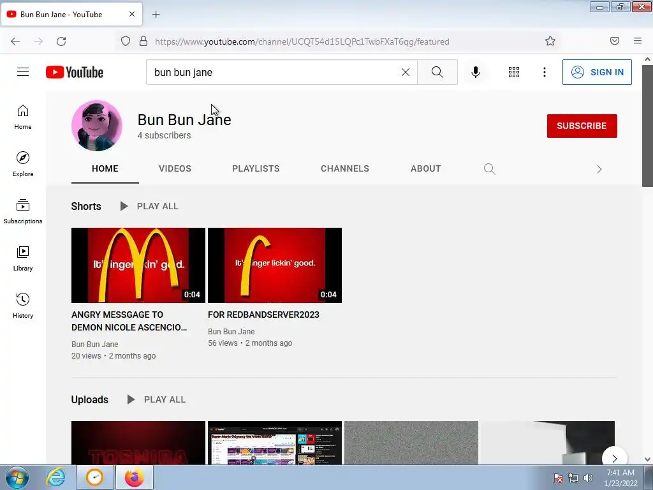653x490 pixels.
Task: Open Library in the sidebar
Action: pyautogui.click(x=23, y=259)
